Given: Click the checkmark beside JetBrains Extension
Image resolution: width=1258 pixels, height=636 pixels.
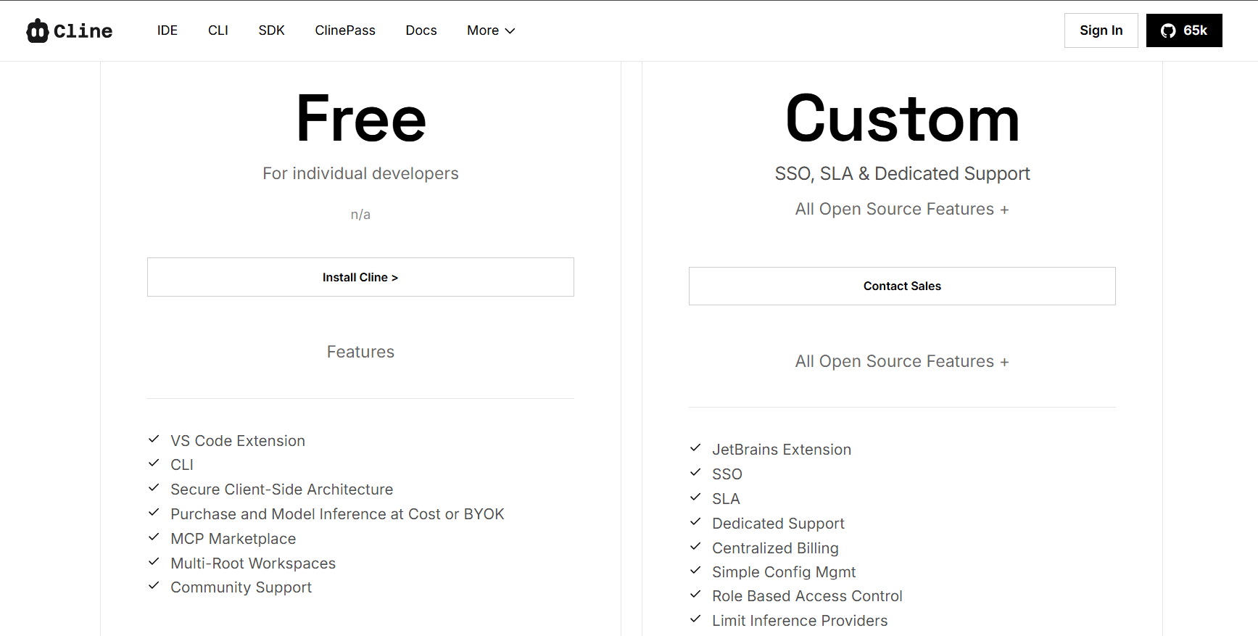Looking at the screenshot, I should 695,447.
